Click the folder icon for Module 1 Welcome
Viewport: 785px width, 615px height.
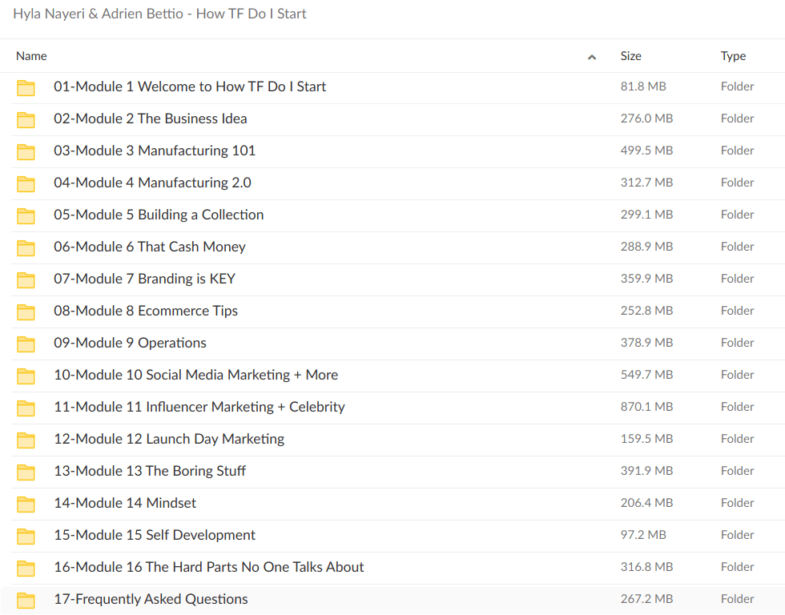pyautogui.click(x=26, y=86)
